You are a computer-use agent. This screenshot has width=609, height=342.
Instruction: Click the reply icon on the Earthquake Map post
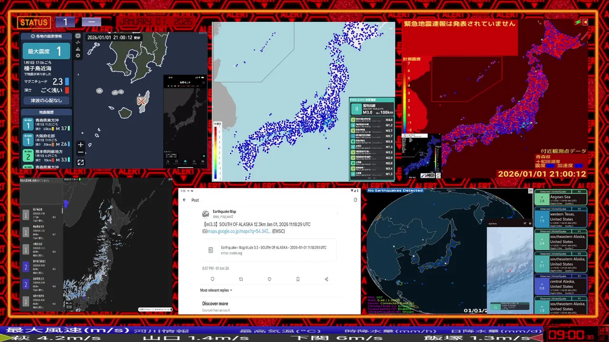pyautogui.click(x=212, y=279)
